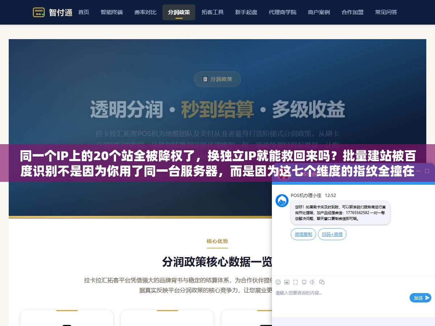
Task: Click the WeChat icon in chat toolbar
Action: tap(322, 282)
